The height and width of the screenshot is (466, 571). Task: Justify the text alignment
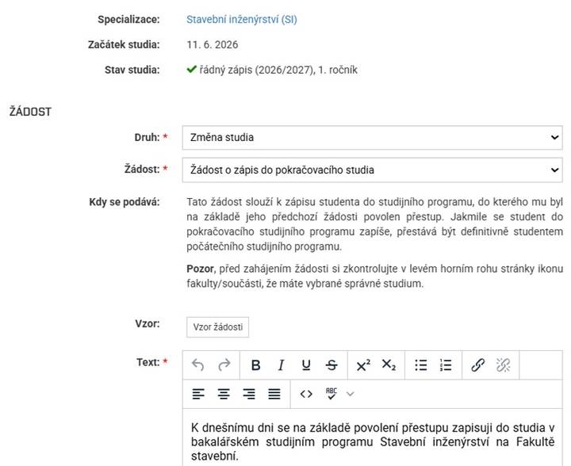pyautogui.click(x=274, y=394)
